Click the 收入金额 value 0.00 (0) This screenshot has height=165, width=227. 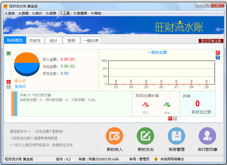(68, 59)
